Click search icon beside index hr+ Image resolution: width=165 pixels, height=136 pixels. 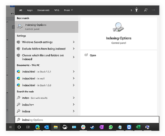pyautogui.click(x=18, y=104)
